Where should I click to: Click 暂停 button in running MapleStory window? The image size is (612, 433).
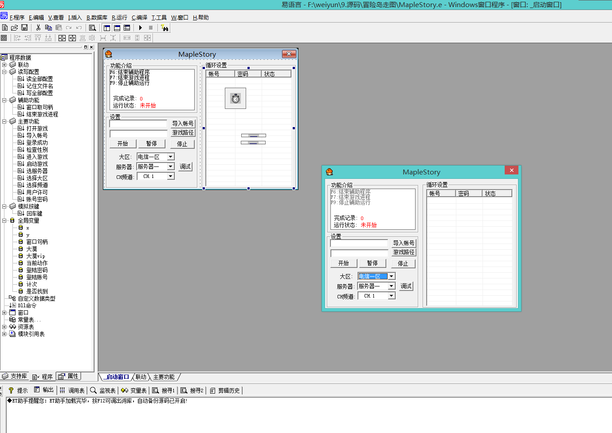373,263
